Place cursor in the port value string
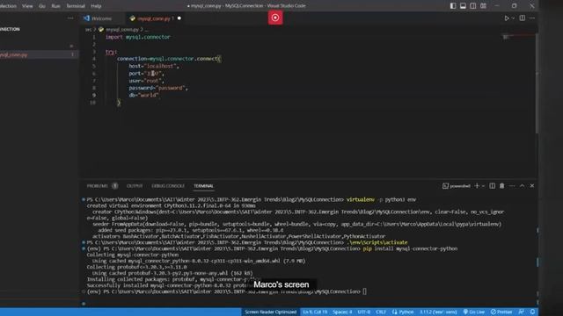The image size is (563, 316). pos(153,74)
